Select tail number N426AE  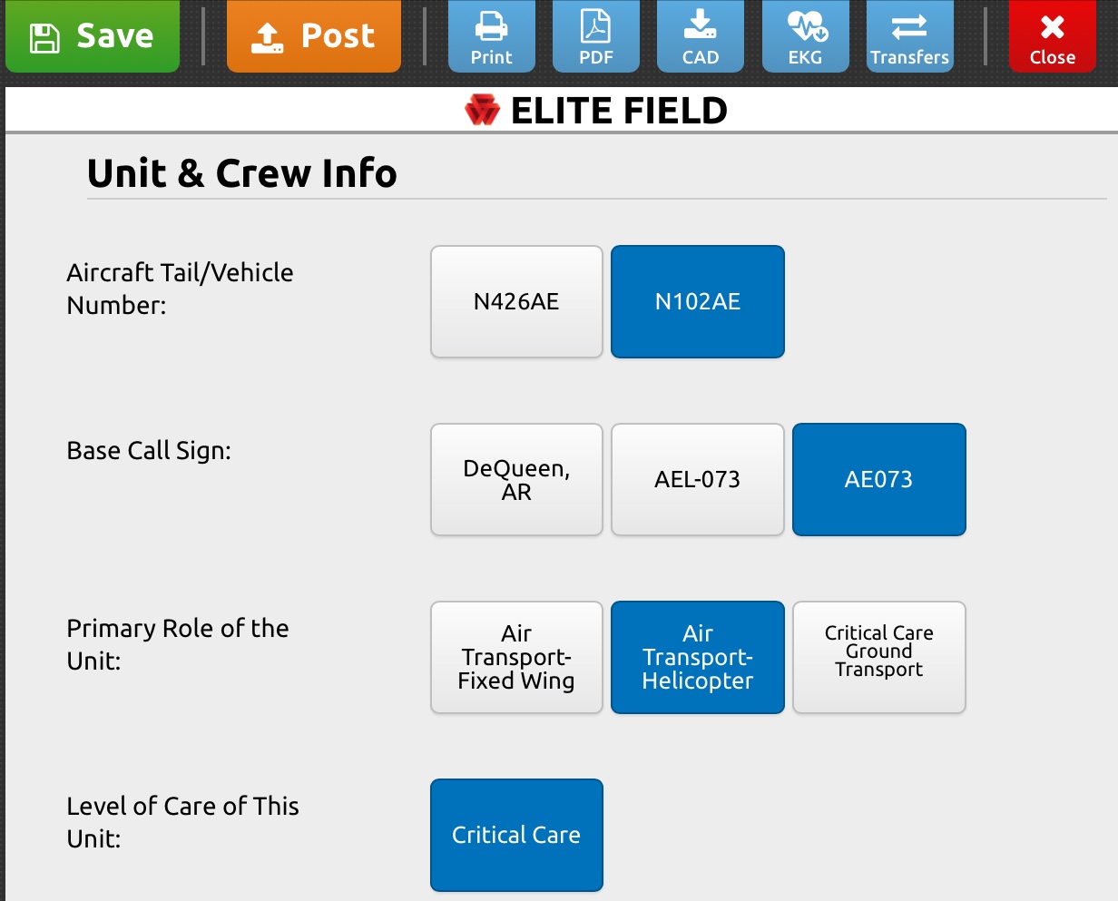click(x=516, y=301)
